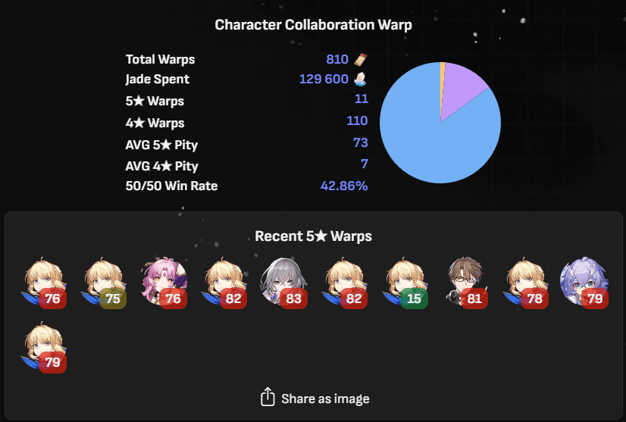
Task: Click the 50/50 Win Rate value 42.86%
Action: (x=344, y=186)
